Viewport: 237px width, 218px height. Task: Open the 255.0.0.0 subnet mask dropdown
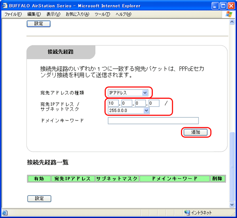coord(129,111)
